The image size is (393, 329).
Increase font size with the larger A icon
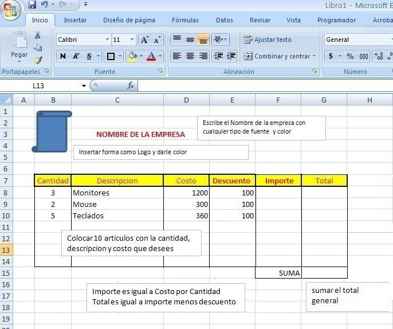pos(144,40)
